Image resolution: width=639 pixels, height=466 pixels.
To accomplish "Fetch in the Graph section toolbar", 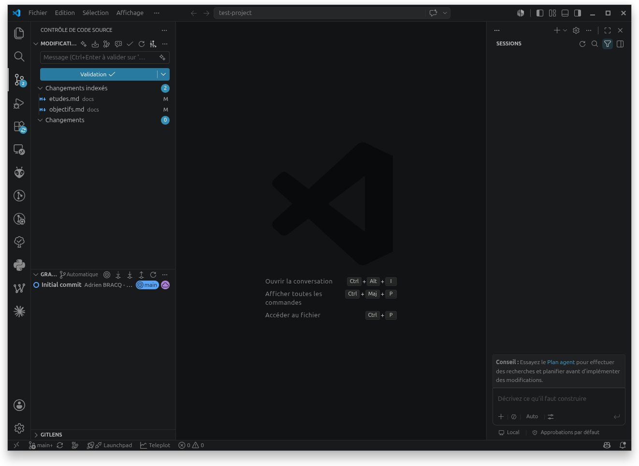I will tap(118, 275).
